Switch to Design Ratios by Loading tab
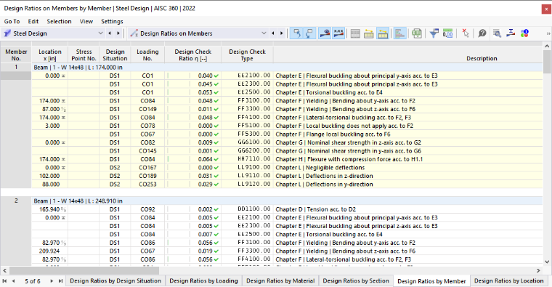 [x=203, y=280]
